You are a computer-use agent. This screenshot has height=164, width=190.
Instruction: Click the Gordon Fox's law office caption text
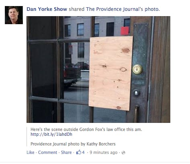[x=86, y=129]
